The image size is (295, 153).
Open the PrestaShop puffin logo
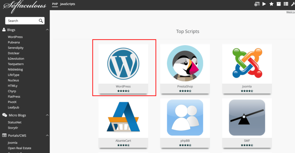185,63
